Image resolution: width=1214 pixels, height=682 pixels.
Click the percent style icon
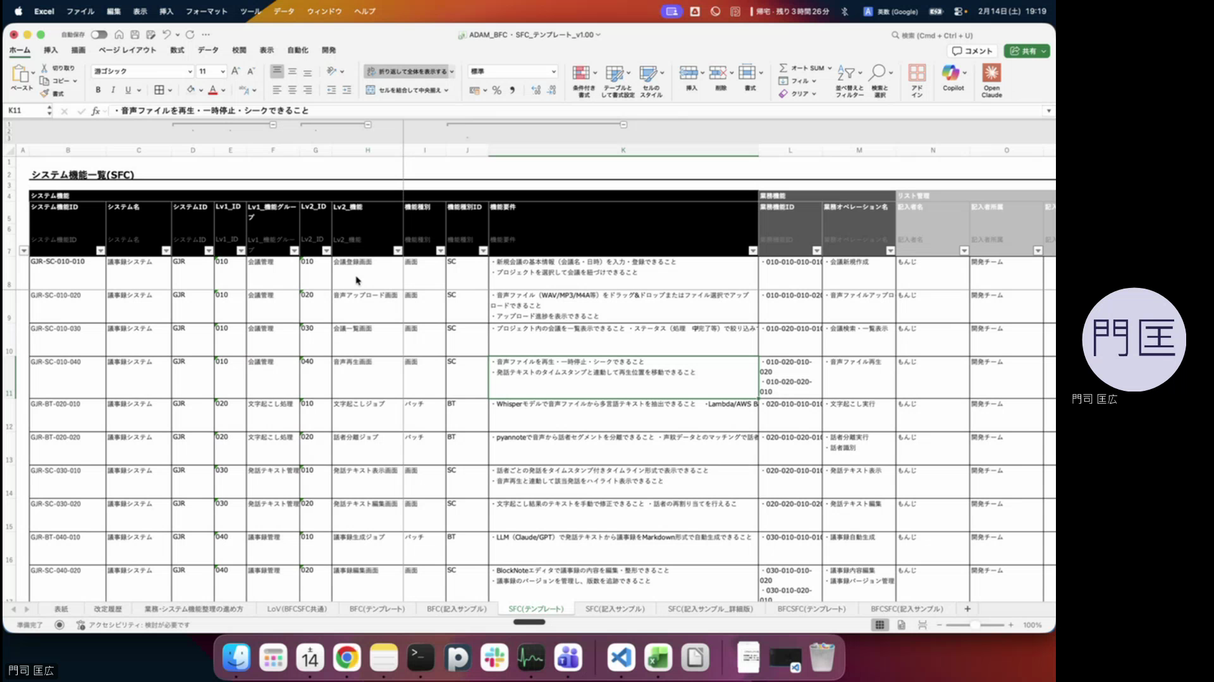pos(496,90)
